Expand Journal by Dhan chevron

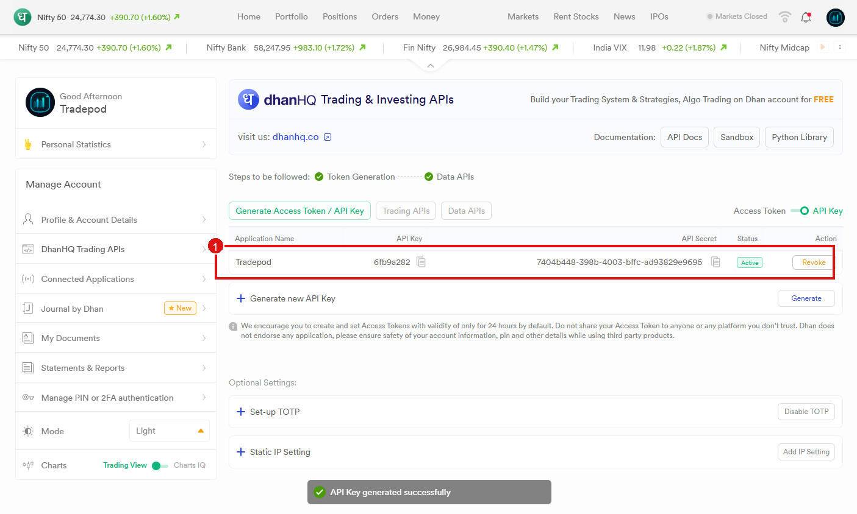pyautogui.click(x=204, y=308)
